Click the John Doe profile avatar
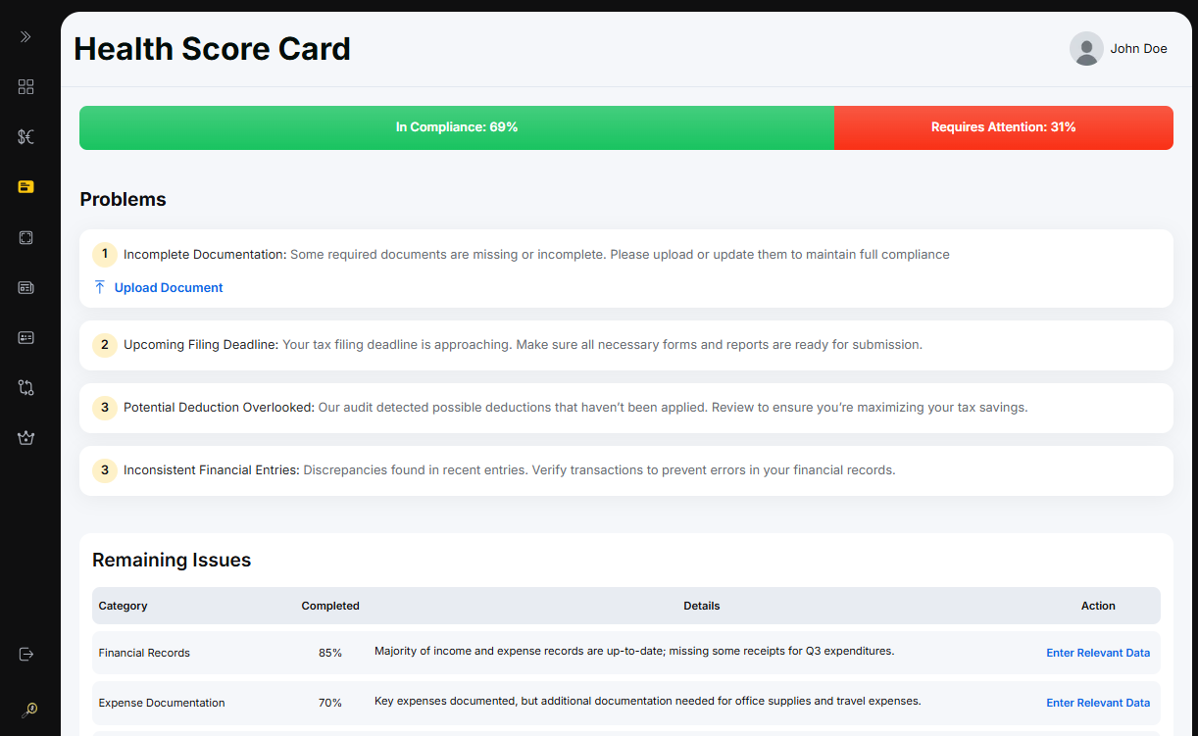This screenshot has height=736, width=1198. (1086, 49)
